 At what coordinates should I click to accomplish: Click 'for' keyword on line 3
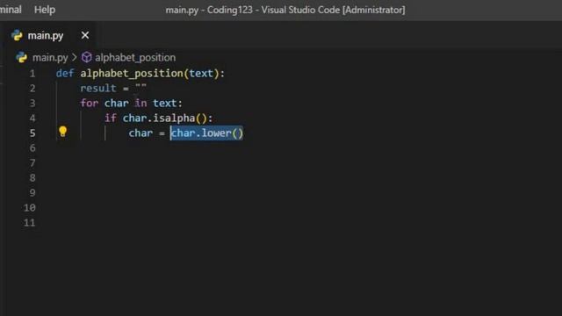[90, 104]
